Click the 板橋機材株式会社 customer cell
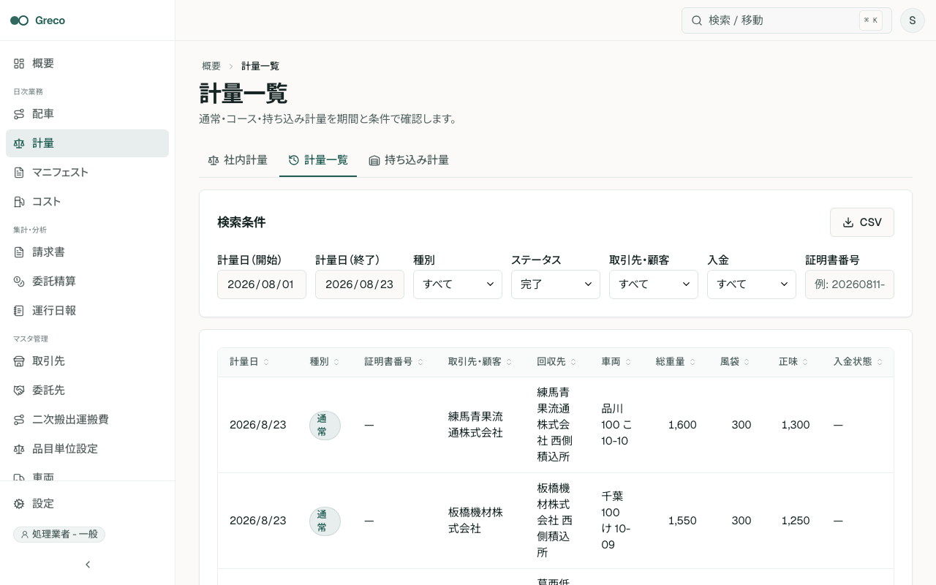936x585 pixels. pos(476,521)
